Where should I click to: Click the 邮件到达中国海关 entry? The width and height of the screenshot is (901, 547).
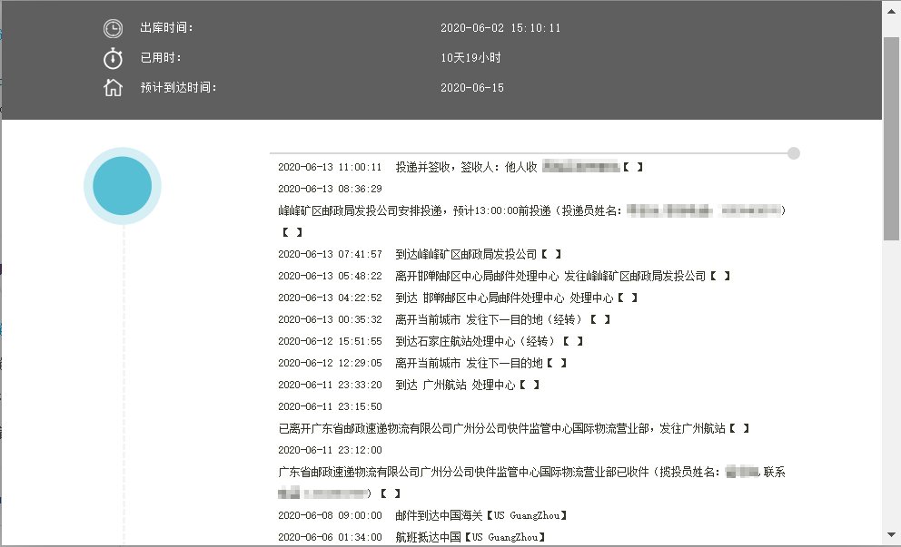tap(481, 516)
